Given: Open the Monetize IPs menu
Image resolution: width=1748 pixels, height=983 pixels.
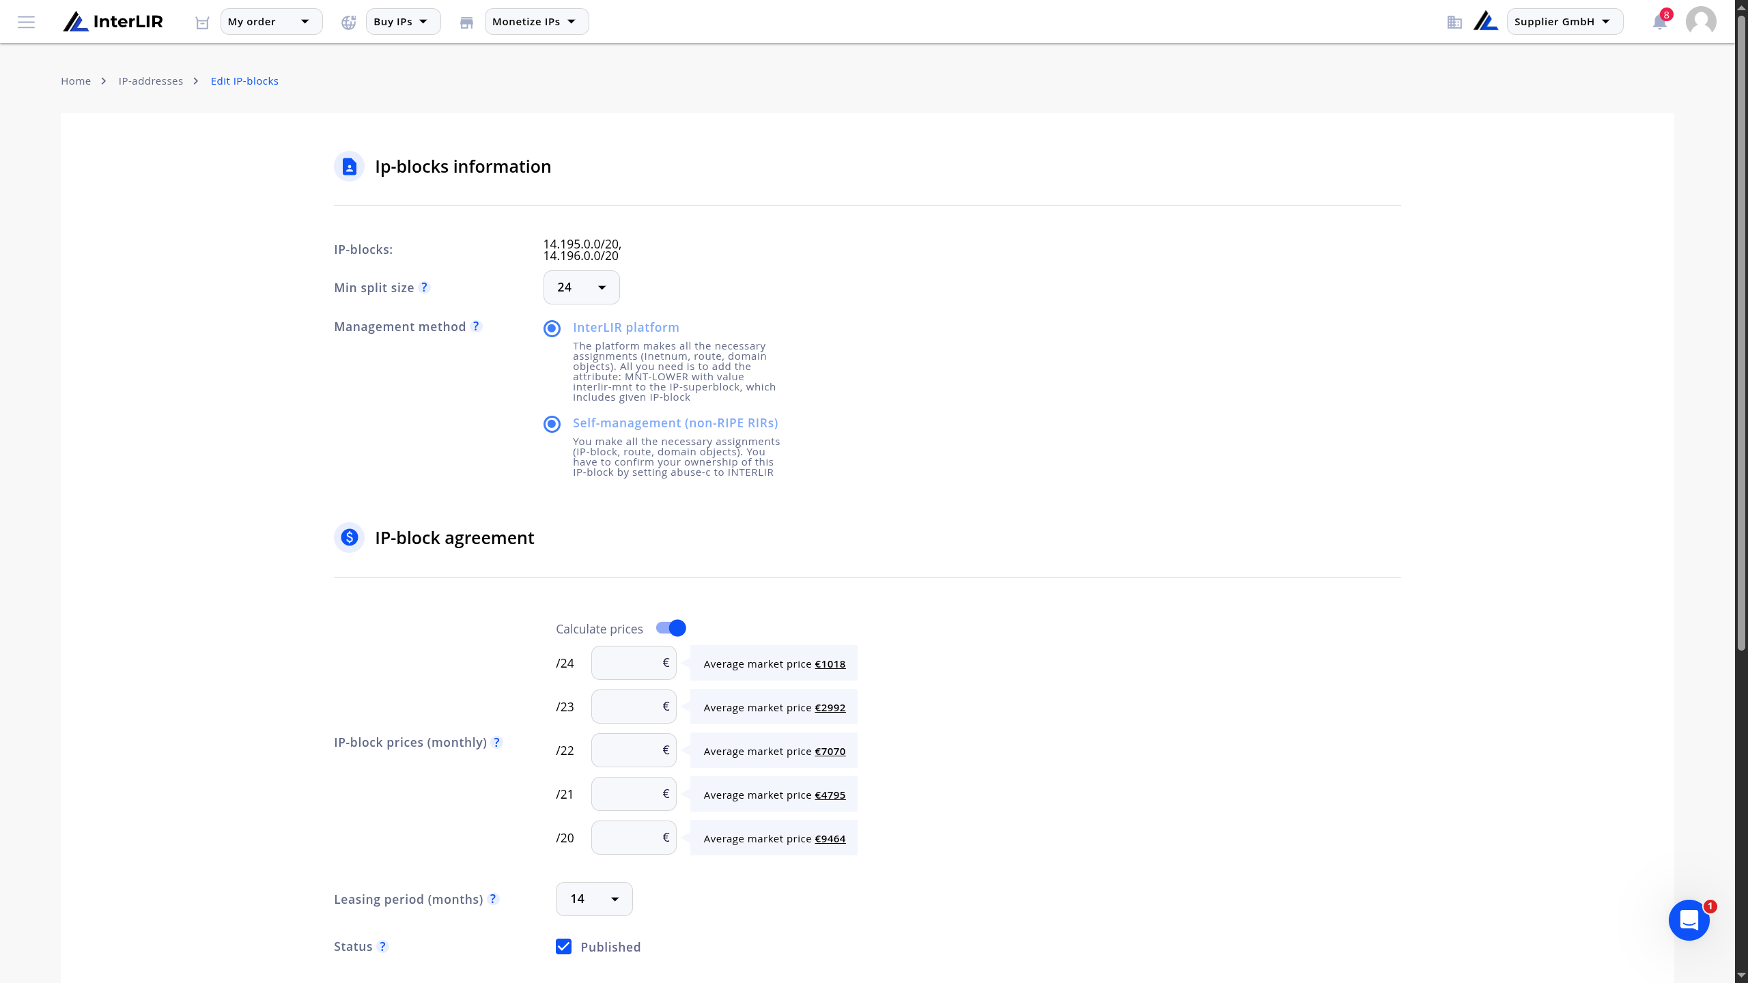Looking at the screenshot, I should point(537,22).
